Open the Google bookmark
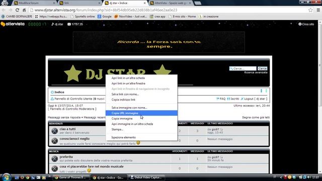The image size is (322, 181). pos(105,17)
